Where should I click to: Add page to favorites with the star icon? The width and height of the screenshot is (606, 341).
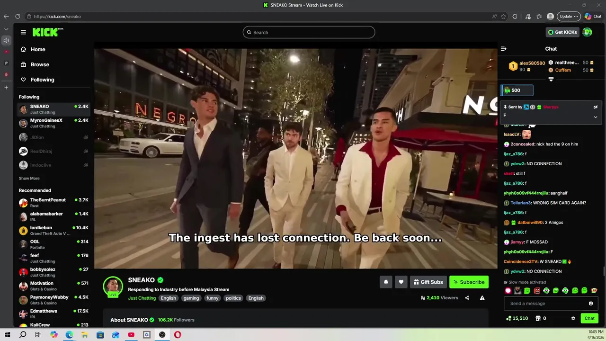click(x=503, y=16)
